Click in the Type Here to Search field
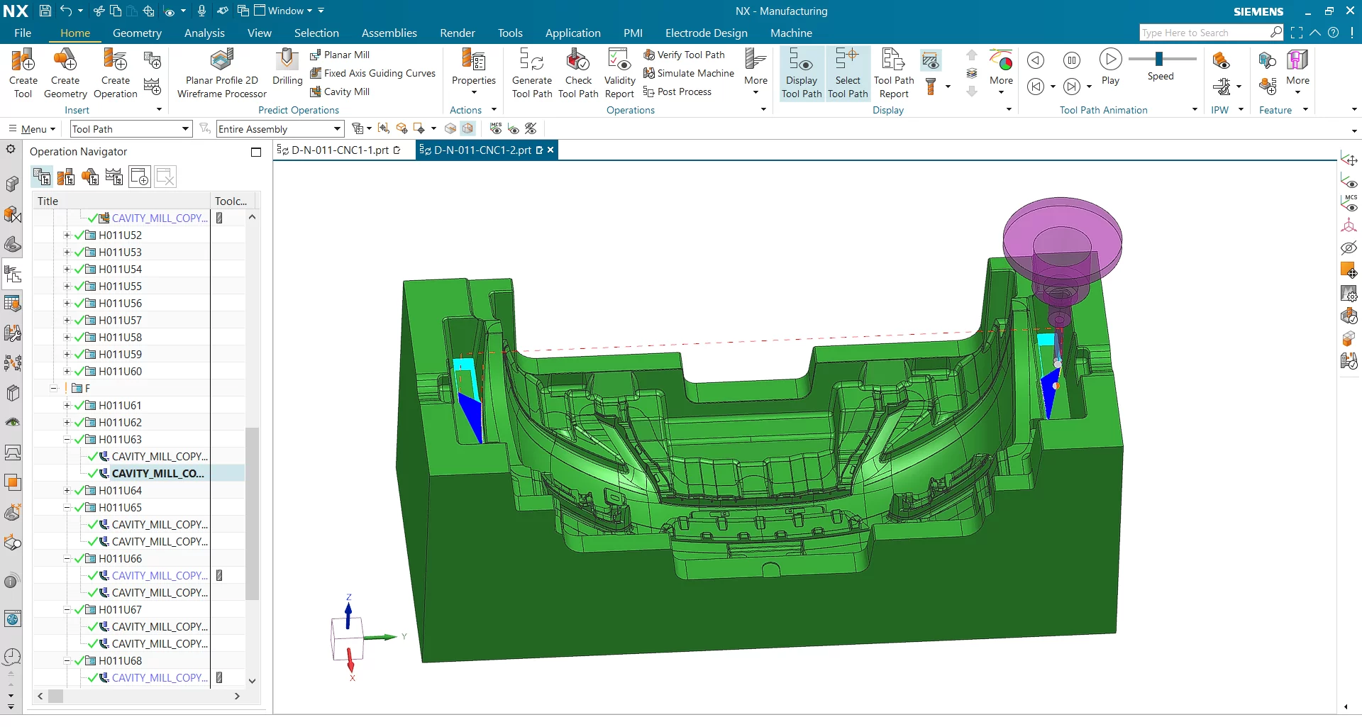The image size is (1362, 727). click(1205, 33)
